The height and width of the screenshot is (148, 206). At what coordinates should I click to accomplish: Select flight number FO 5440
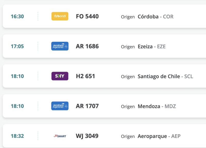point(87,17)
